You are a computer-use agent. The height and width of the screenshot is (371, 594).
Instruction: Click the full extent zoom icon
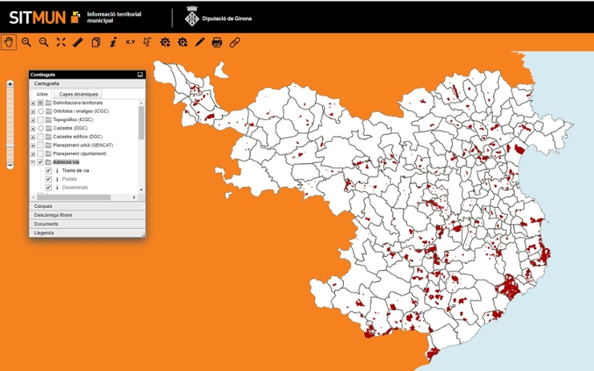[61, 42]
